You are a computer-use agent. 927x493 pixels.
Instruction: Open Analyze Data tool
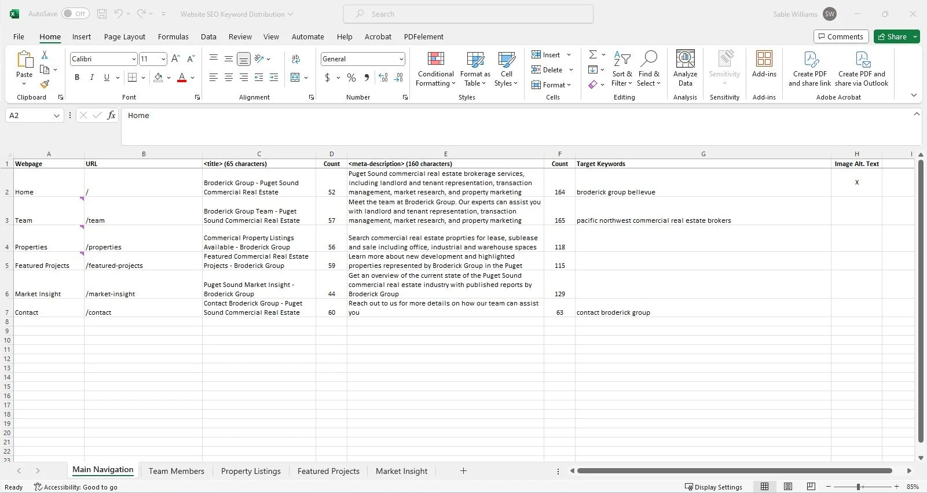(x=685, y=68)
